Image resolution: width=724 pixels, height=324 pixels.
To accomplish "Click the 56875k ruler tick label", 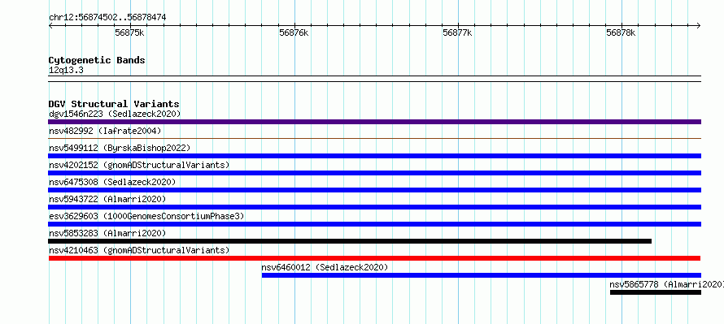I will 129,33.
